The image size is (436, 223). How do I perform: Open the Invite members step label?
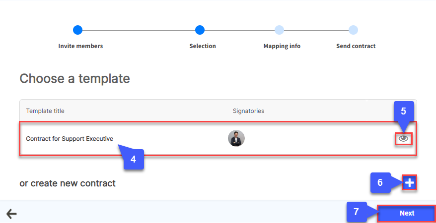click(80, 46)
